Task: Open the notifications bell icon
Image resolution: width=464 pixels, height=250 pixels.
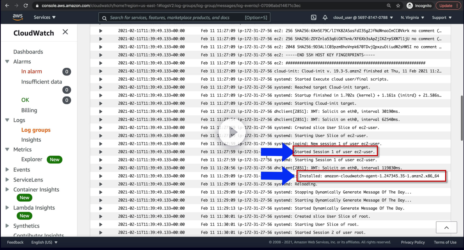Action: click(x=325, y=17)
